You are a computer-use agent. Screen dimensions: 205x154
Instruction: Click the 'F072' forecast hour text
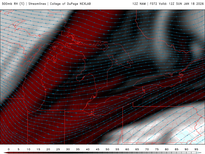153,4
